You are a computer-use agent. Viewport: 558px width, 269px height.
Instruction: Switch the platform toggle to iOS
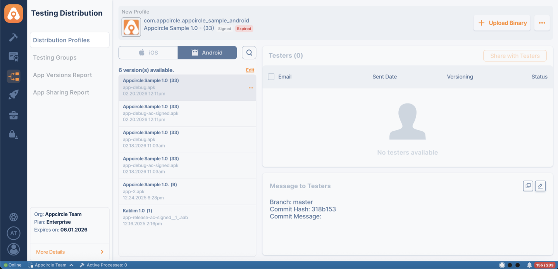[148, 53]
